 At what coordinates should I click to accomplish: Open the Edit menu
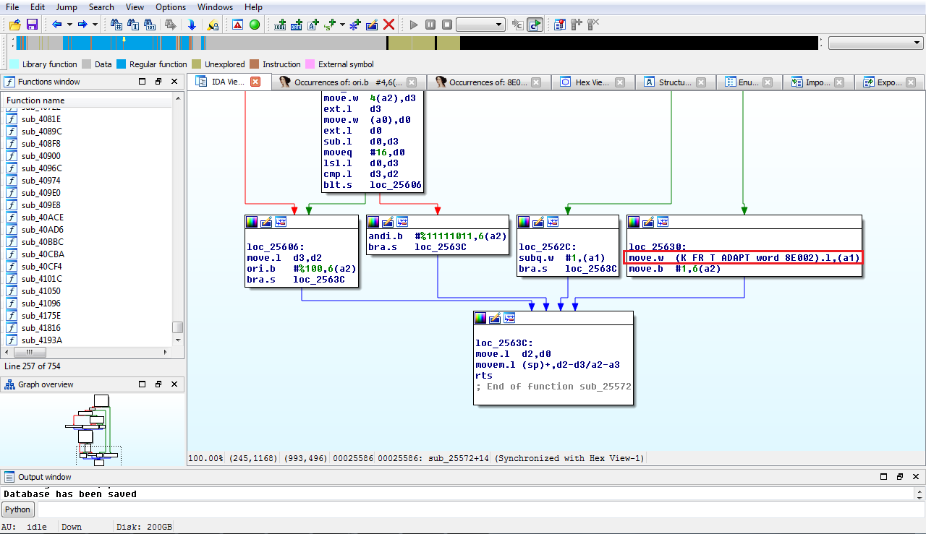coord(38,7)
